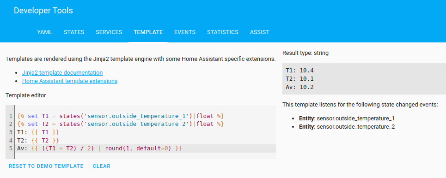Click RESET TO DEMO TEMPLATE button
446x178 pixels.
[x=46, y=166]
